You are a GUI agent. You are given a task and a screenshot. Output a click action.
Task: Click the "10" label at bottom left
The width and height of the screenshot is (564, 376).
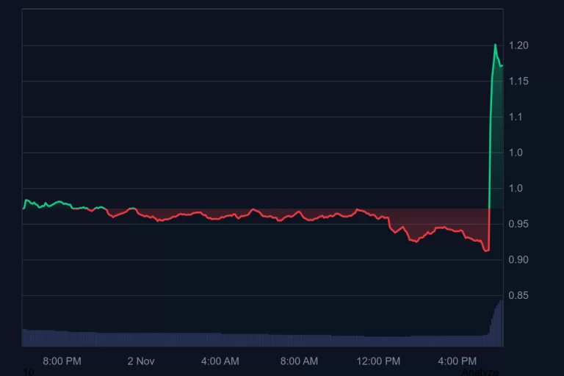(x=28, y=372)
